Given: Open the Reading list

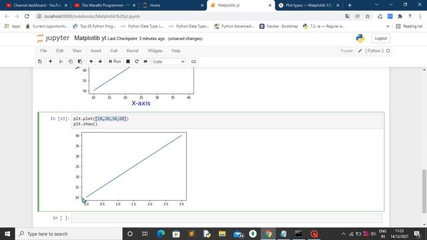Looking at the screenshot, I should pyautogui.click(x=409, y=26).
